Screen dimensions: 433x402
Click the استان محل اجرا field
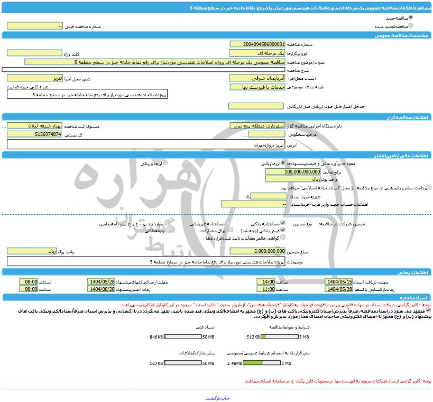pos(257,78)
